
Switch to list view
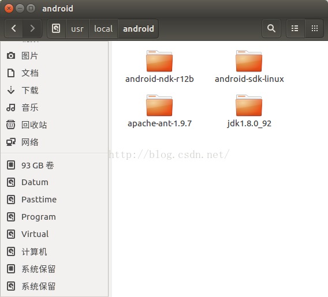[x=295, y=28]
